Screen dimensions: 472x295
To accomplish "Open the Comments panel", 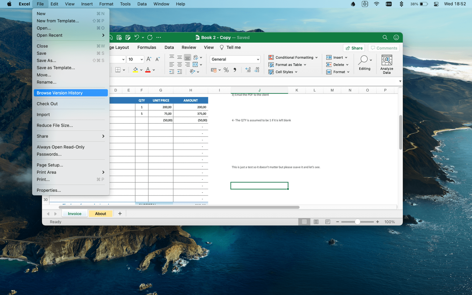I will [383, 48].
